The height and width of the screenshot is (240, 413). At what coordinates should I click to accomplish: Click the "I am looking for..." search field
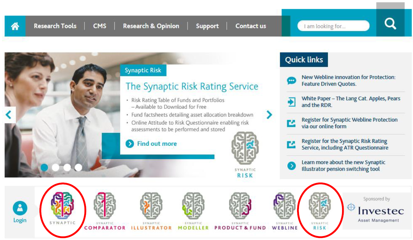click(333, 26)
